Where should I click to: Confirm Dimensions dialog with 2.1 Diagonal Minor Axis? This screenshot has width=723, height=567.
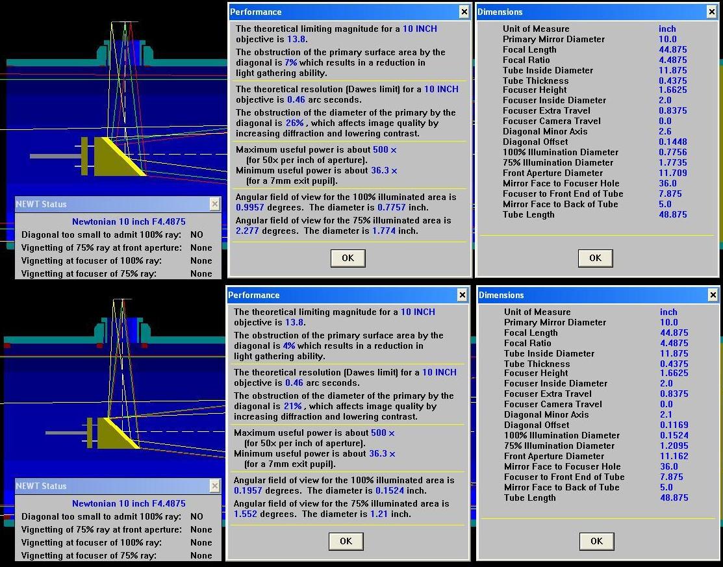click(x=597, y=541)
